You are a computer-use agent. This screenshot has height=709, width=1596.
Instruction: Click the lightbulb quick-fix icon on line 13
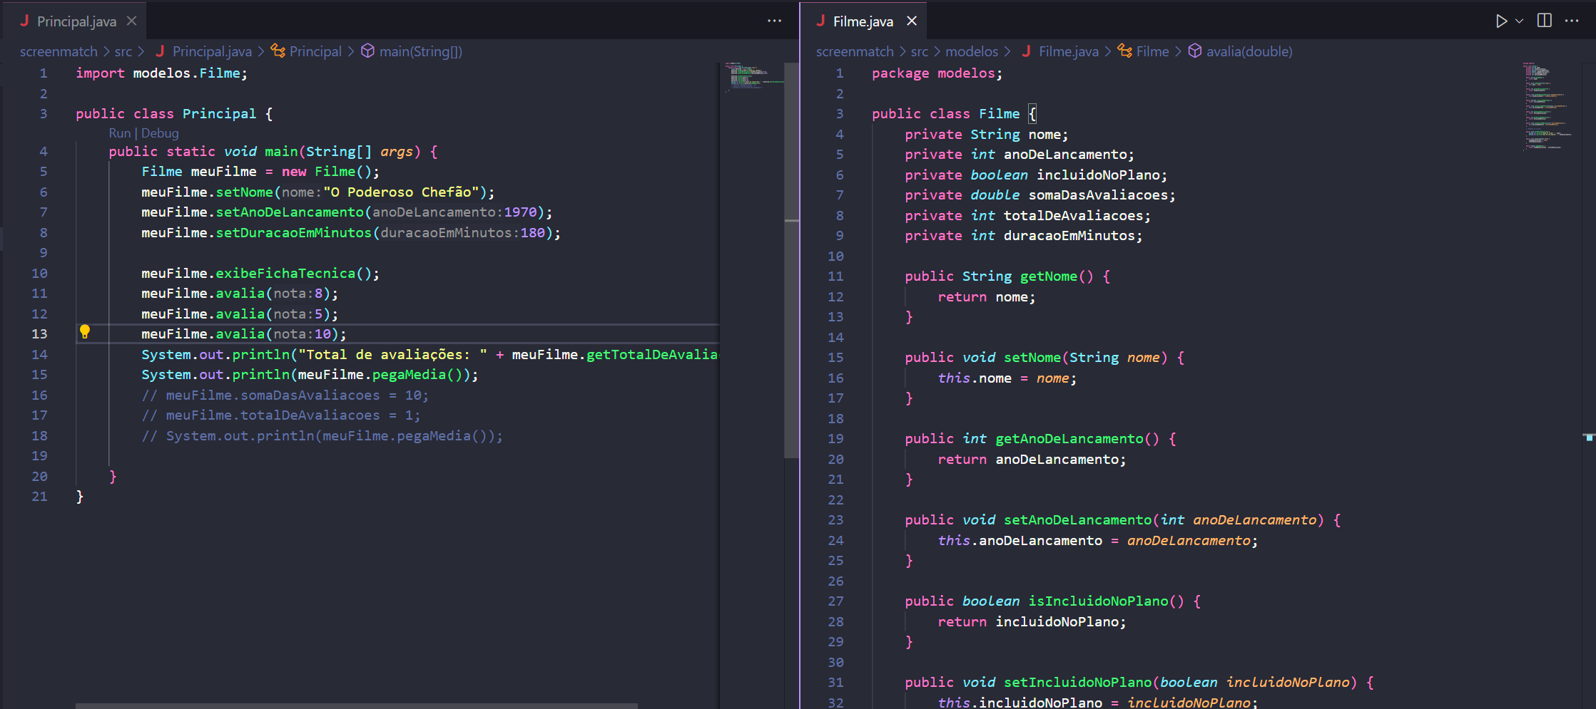point(85,331)
